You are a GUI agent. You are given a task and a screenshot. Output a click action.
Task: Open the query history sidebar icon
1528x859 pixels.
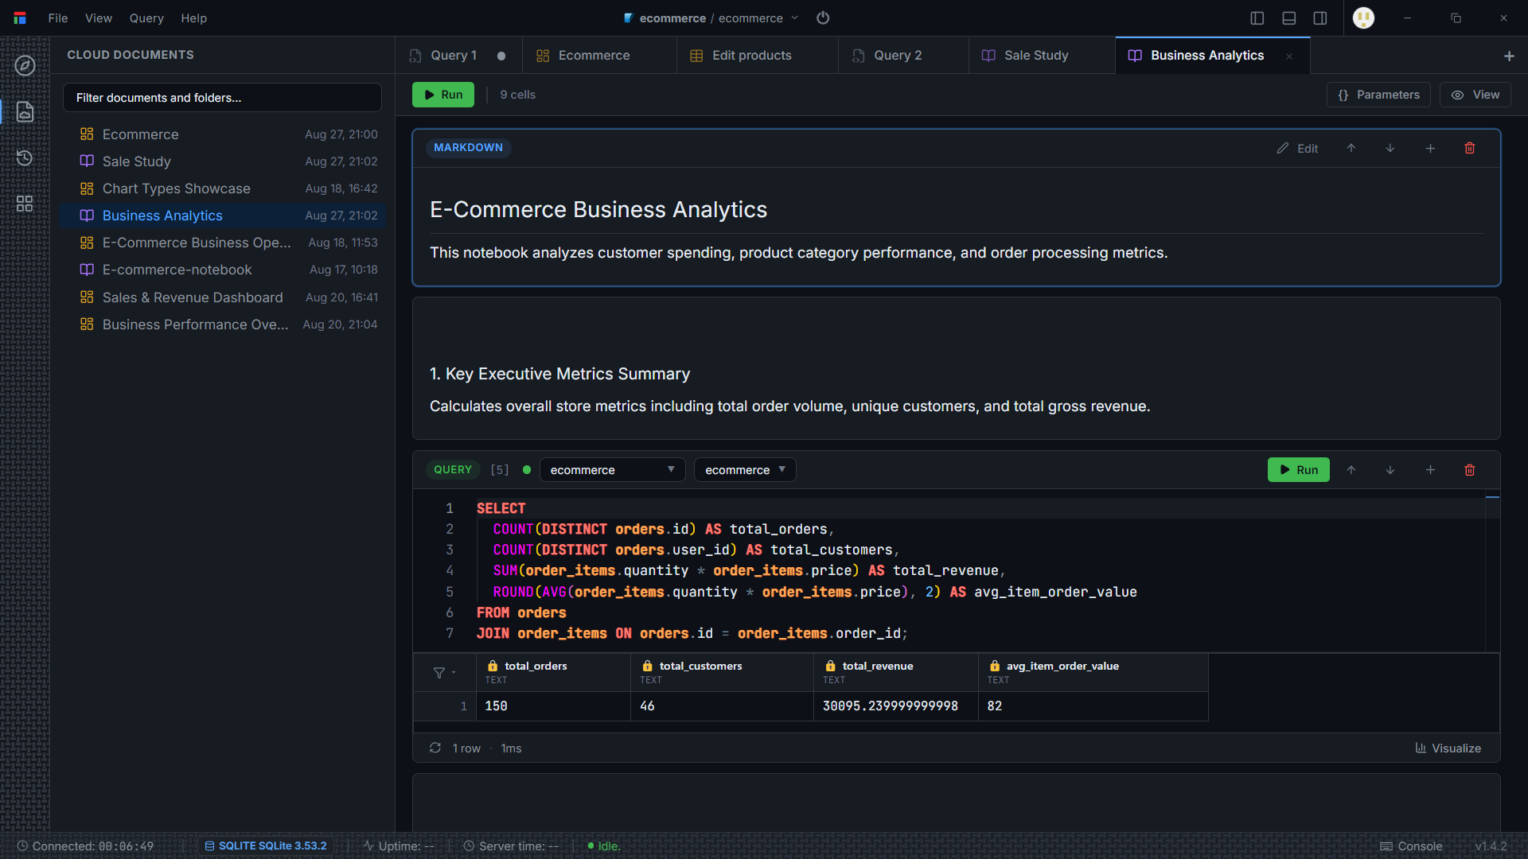tap(25, 157)
